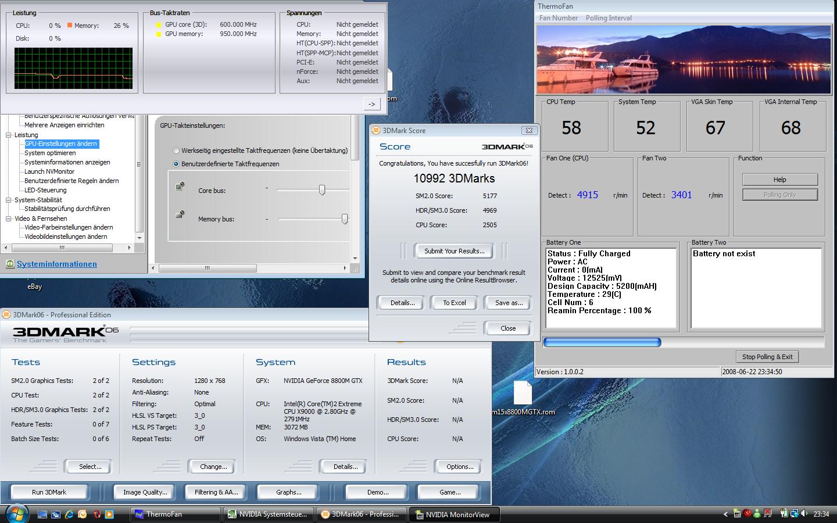Switch to ThermoFan taskbar button
The width and height of the screenshot is (837, 523).
175,514
